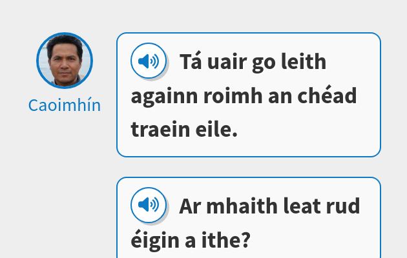Play audio for the "Ar mhaith leat rud" sentence
Viewport: 407px width, 258px height.
[x=149, y=205]
